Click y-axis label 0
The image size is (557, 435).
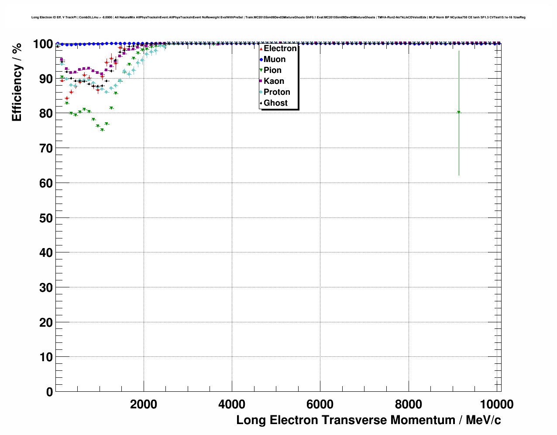pyautogui.click(x=50, y=392)
